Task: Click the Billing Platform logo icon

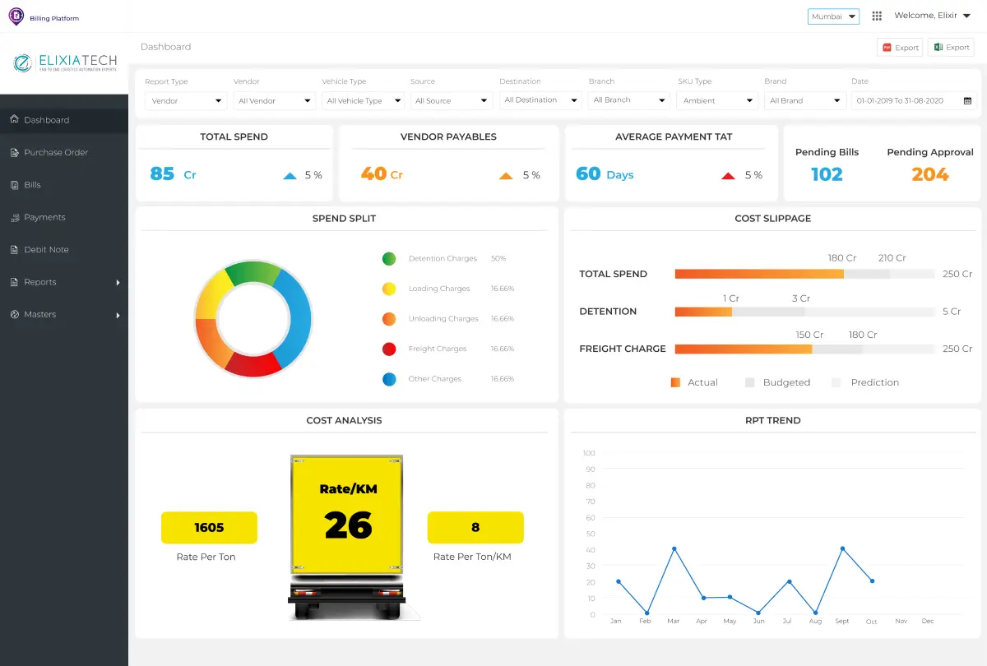Action: (16, 16)
